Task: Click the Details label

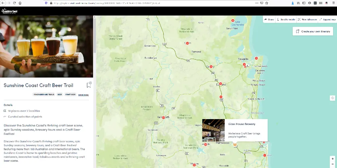Action: point(8,105)
